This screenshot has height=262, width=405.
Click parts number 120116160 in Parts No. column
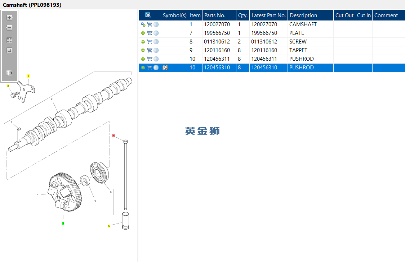point(217,50)
